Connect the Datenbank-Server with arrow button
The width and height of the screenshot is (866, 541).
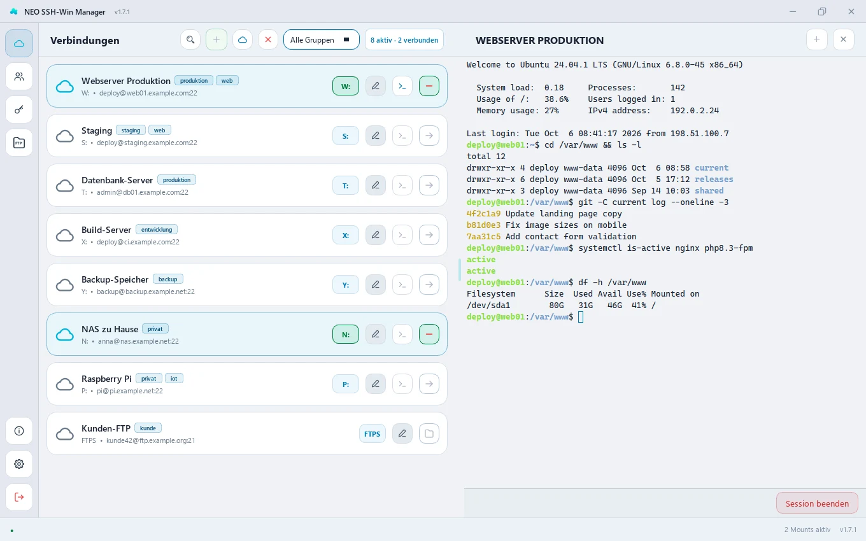tap(429, 185)
